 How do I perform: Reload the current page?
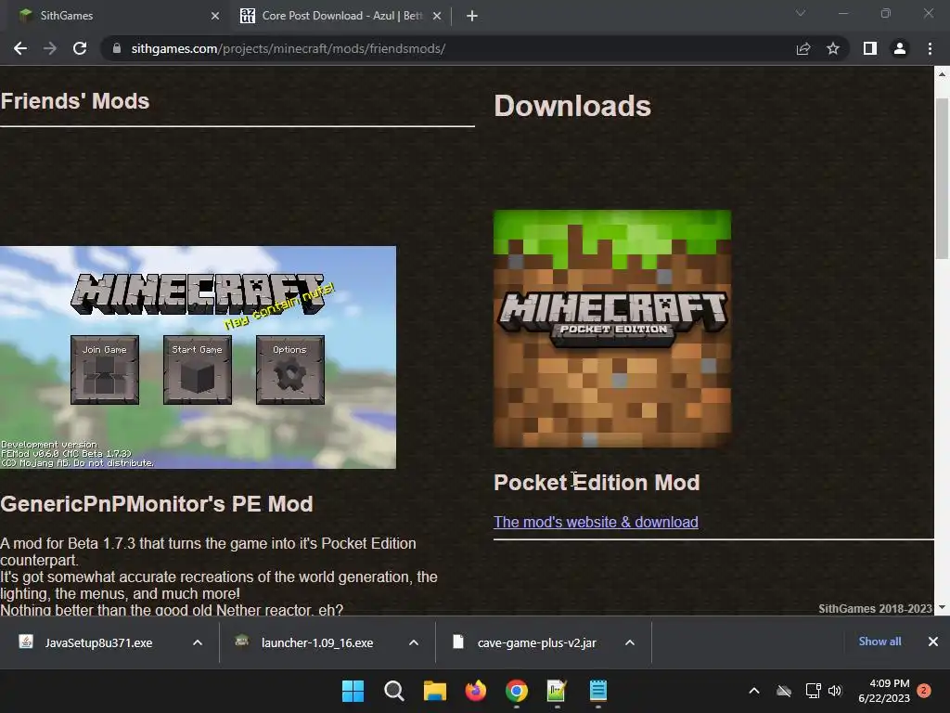80,48
